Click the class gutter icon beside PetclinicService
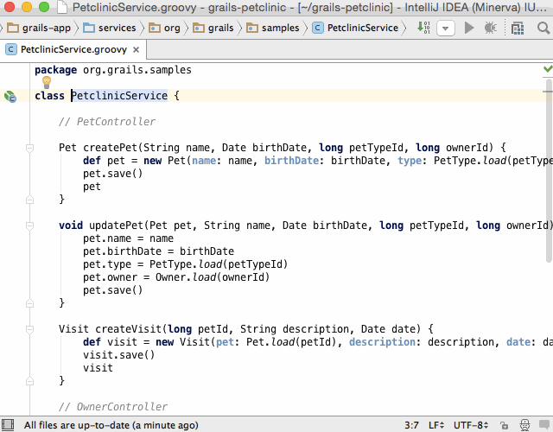Image resolution: width=553 pixels, height=432 pixels. 10,96
